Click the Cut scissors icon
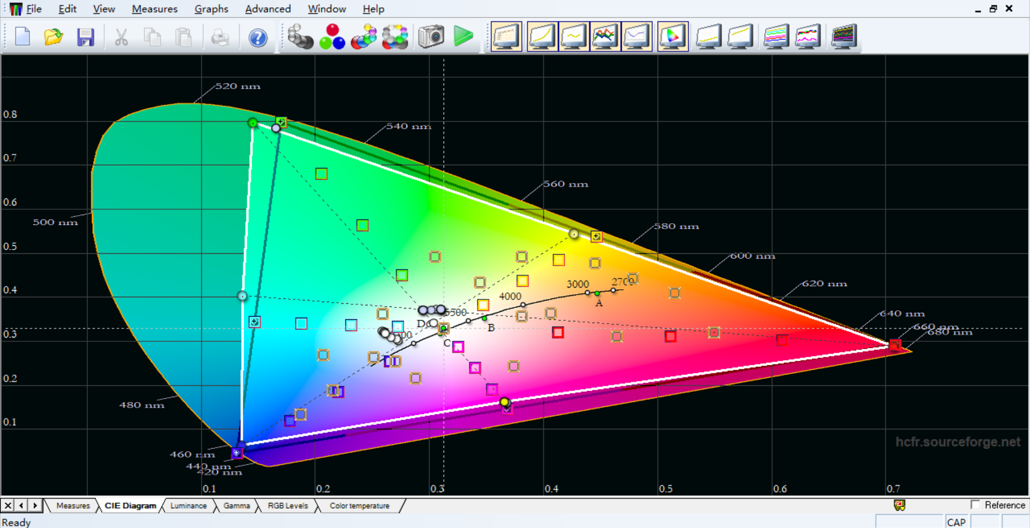The image size is (1030, 528). [x=121, y=37]
